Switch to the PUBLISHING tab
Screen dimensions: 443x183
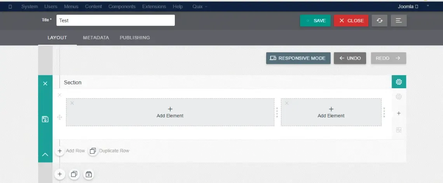135,38
